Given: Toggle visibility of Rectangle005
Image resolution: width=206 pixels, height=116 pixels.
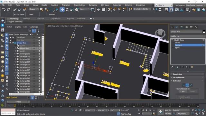Looking at the screenshot, I should coord(15,64).
